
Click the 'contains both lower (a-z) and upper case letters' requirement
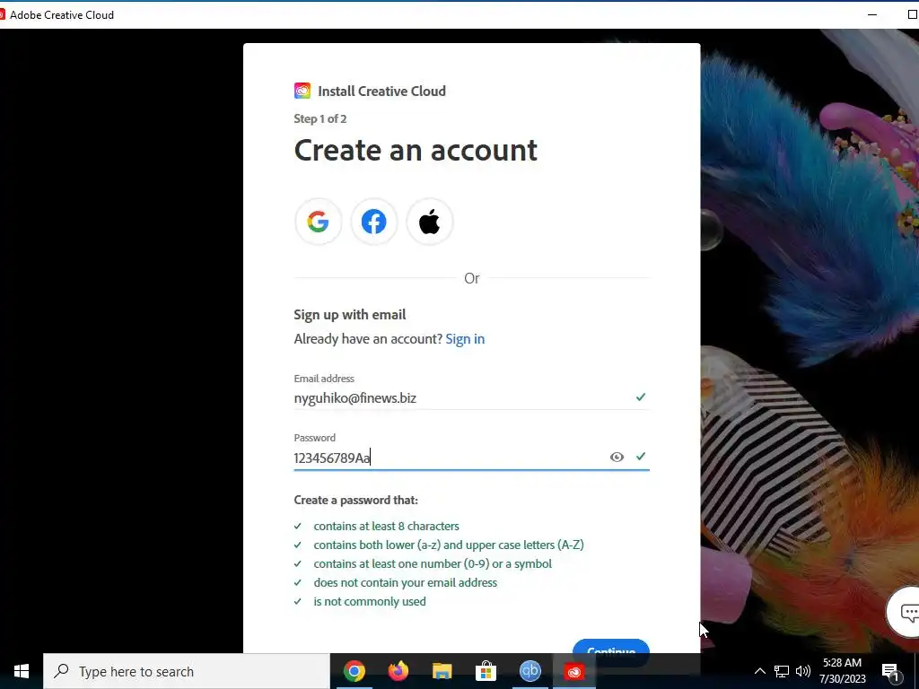pyautogui.click(x=449, y=545)
